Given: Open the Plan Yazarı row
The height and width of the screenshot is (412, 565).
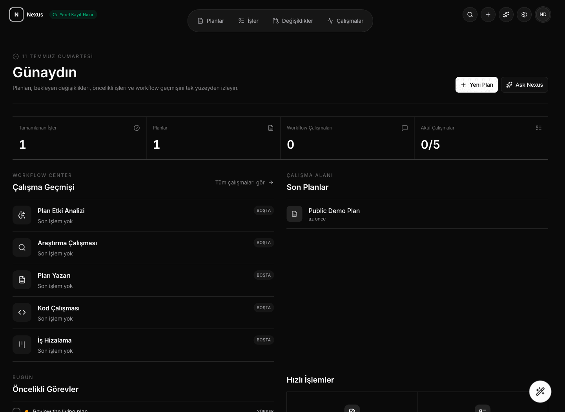Looking at the screenshot, I should coord(143,280).
